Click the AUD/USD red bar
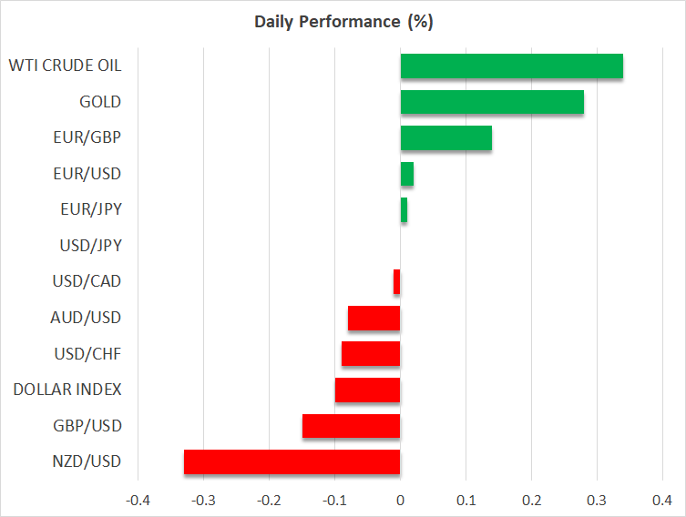This screenshot has height=517, width=686. click(374, 319)
